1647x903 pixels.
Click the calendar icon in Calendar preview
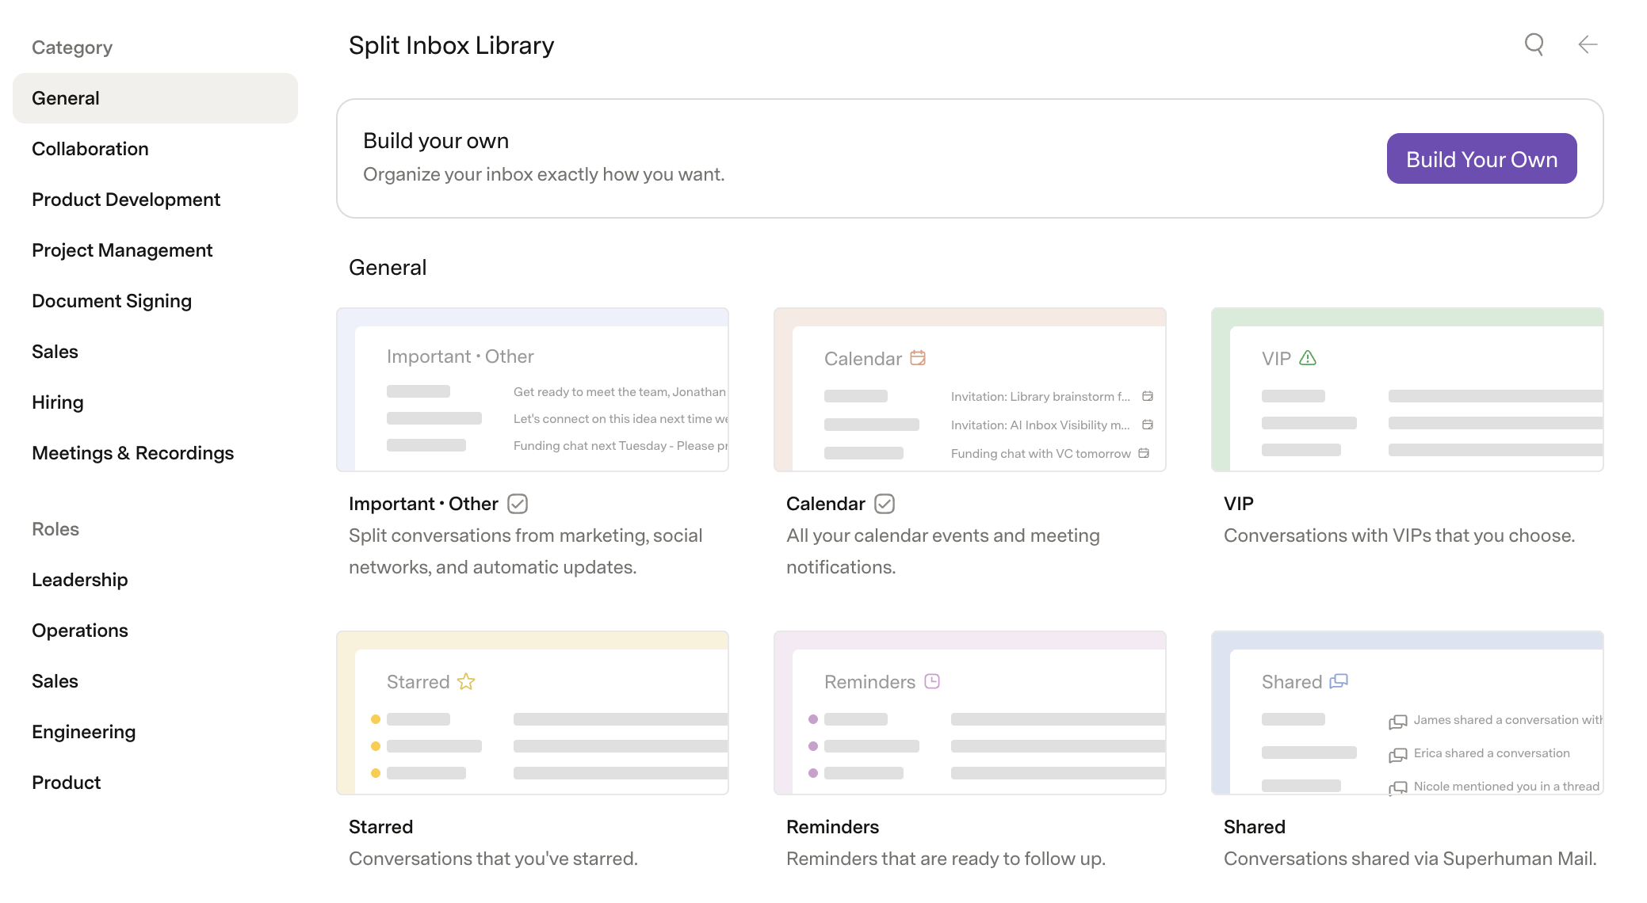click(918, 358)
